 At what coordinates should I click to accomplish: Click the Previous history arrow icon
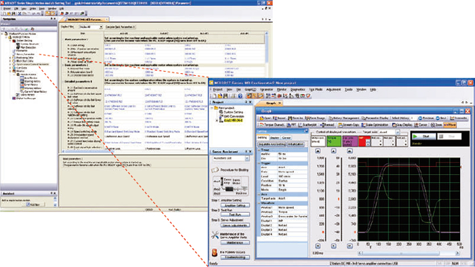426,118
